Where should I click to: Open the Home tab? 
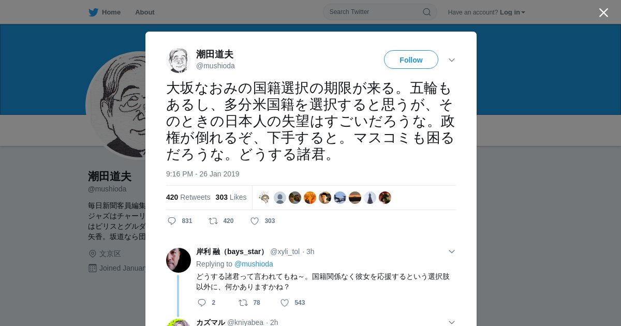pyautogui.click(x=105, y=12)
